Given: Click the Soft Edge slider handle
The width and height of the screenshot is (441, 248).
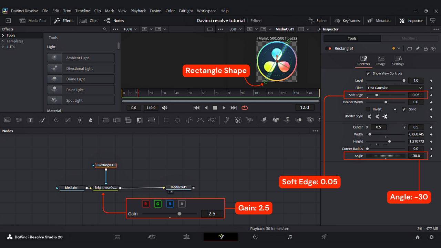Looking at the screenshot, I should pyautogui.click(x=377, y=95).
